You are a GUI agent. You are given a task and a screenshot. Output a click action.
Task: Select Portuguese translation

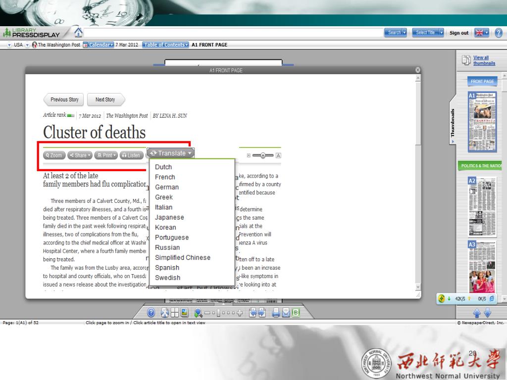[172, 237]
